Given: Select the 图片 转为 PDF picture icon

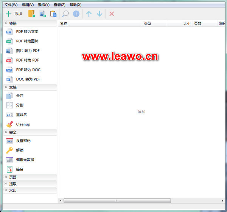Looking at the screenshot, I should (9, 51).
